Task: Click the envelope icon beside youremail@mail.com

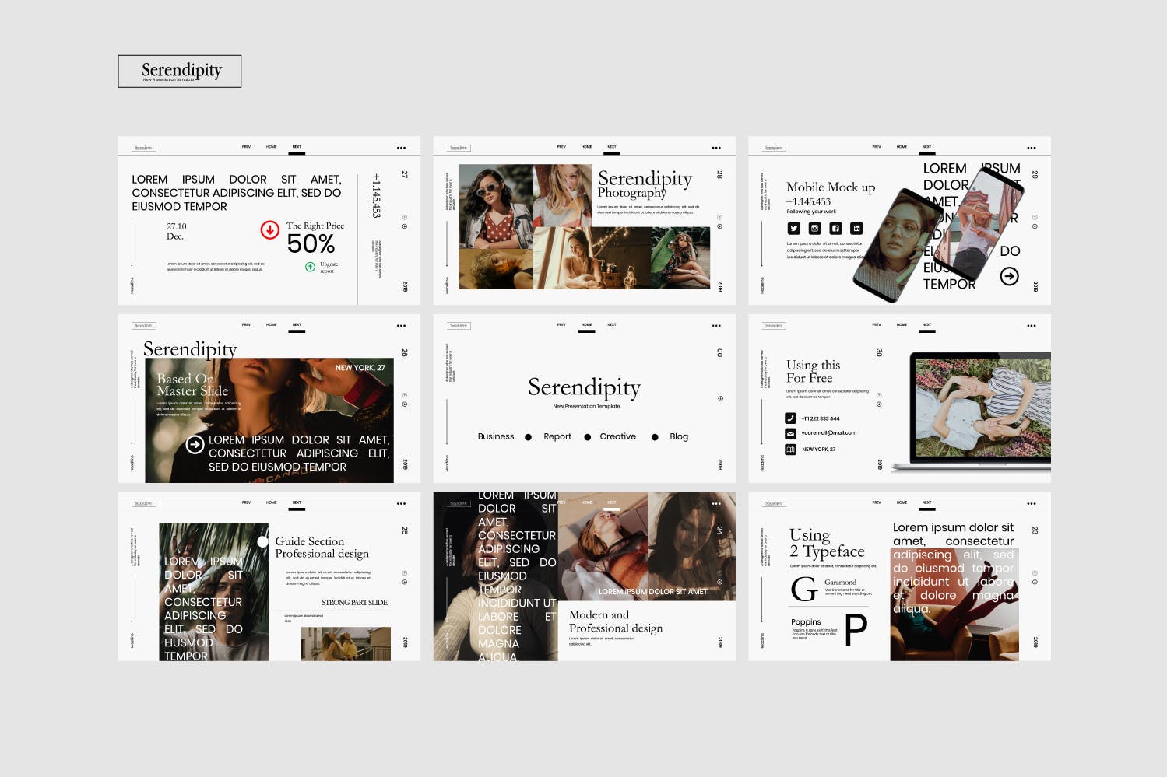Action: [790, 433]
